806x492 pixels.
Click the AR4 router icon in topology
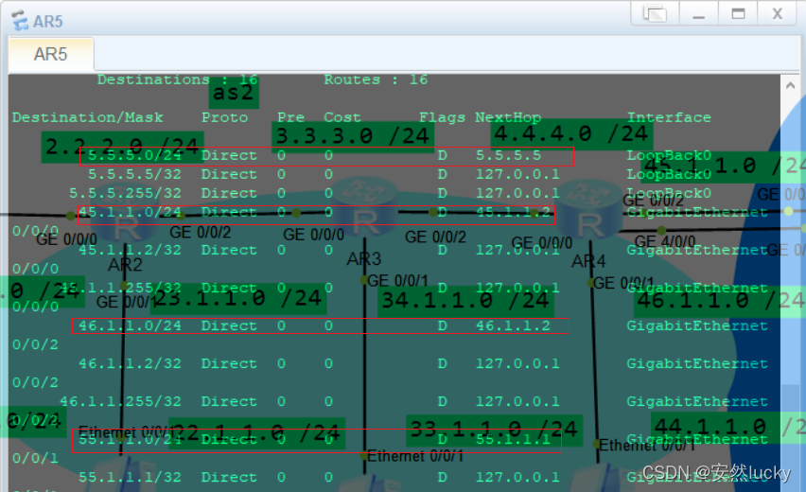589,209
